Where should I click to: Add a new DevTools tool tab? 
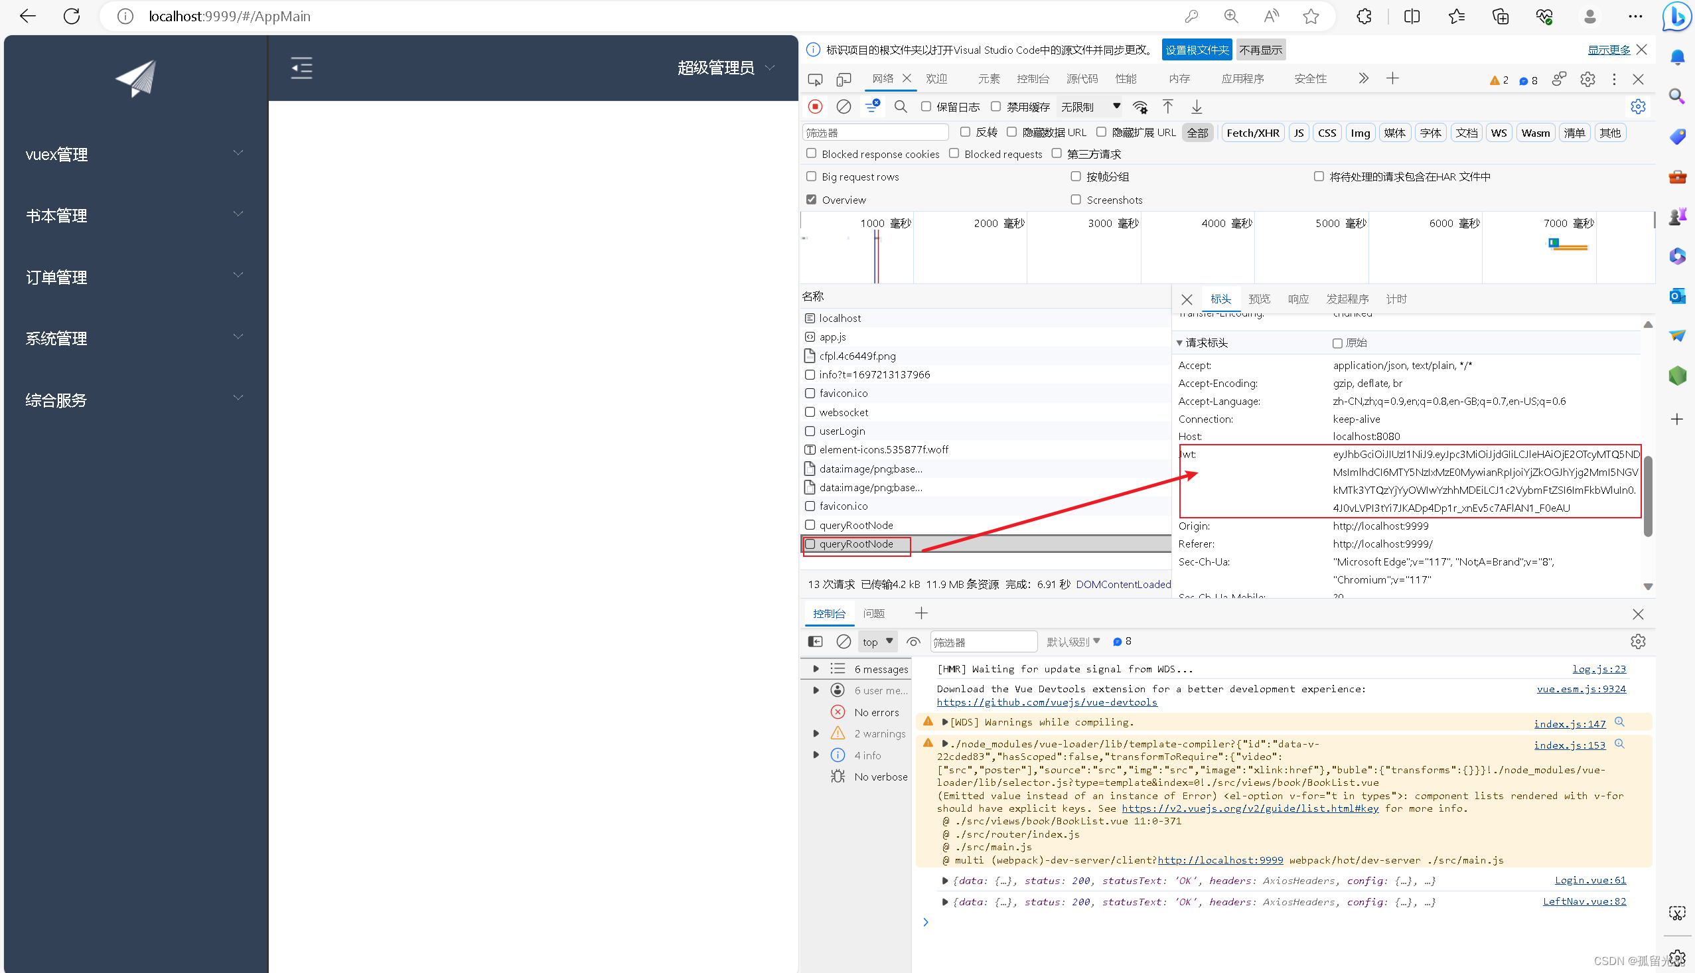click(x=1392, y=78)
